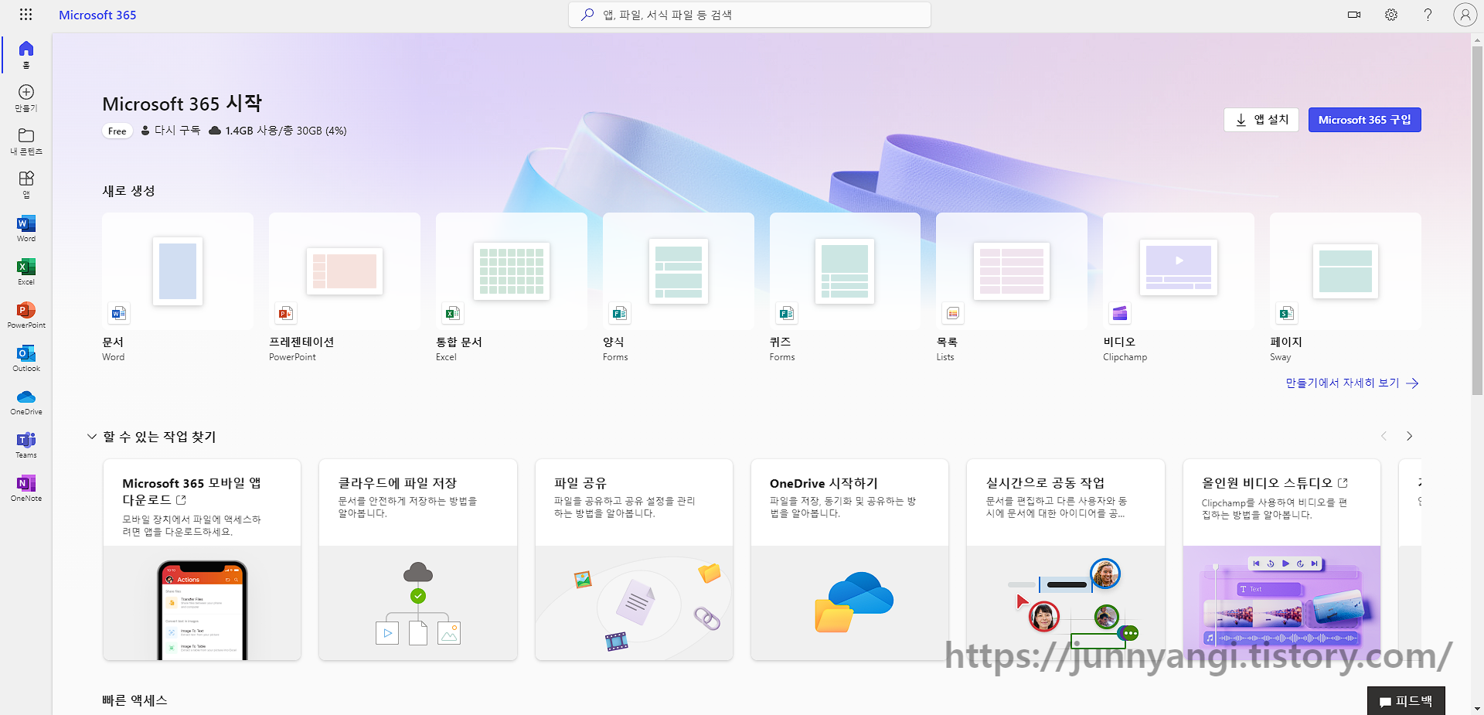This screenshot has height=715, width=1484.
Task: Open the 실시간으로 공동 작업 card
Action: click(x=1066, y=560)
